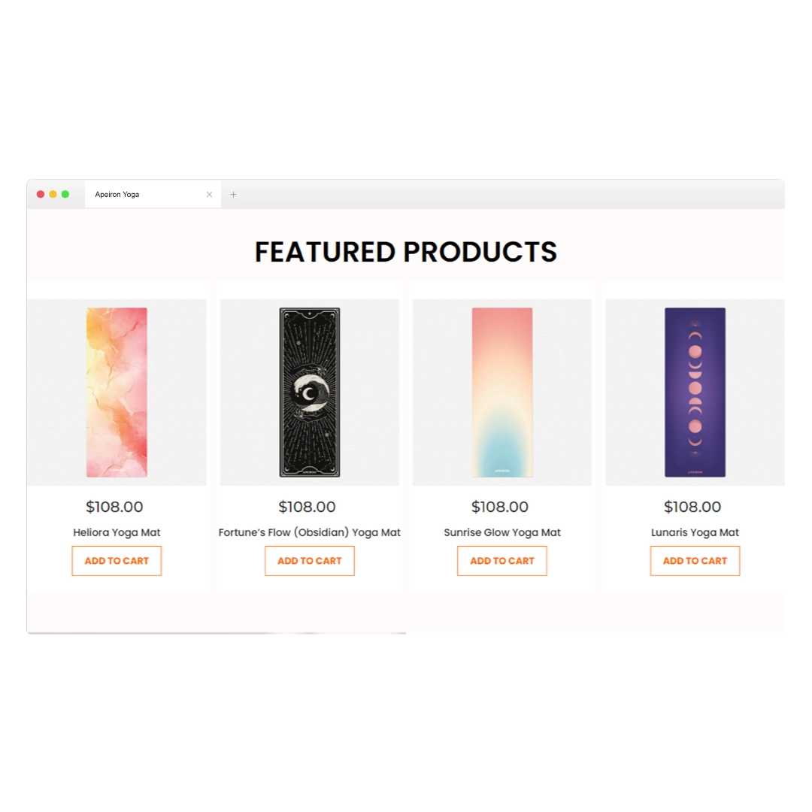Click the green maximize dot
The image size is (812, 812).
(65, 194)
